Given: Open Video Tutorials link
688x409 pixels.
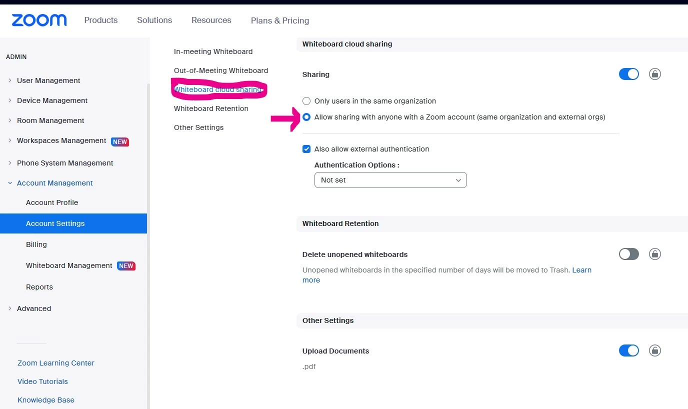Looking at the screenshot, I should click(x=42, y=381).
